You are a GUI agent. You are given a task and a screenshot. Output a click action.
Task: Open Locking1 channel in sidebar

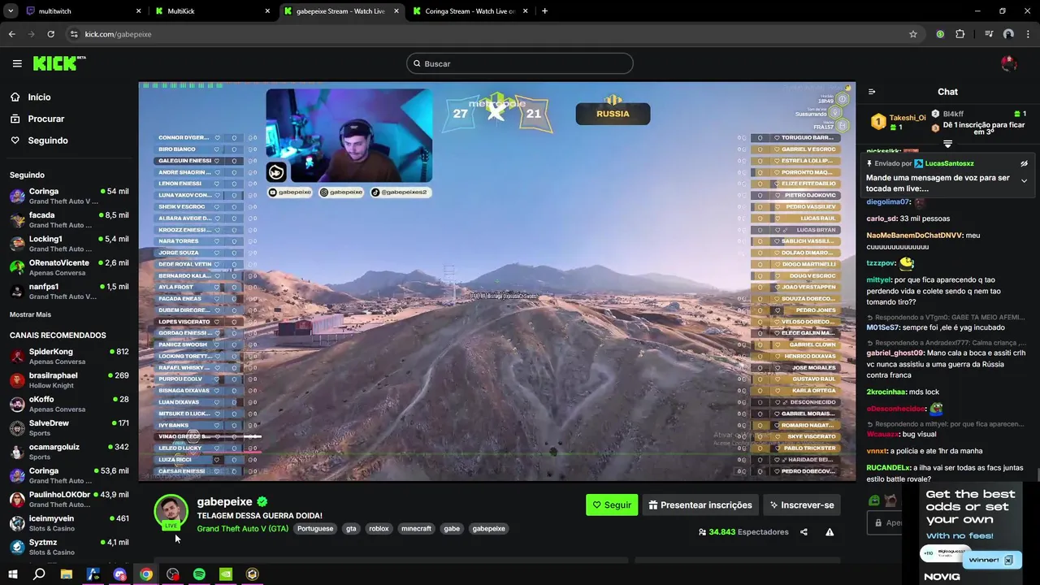click(69, 244)
